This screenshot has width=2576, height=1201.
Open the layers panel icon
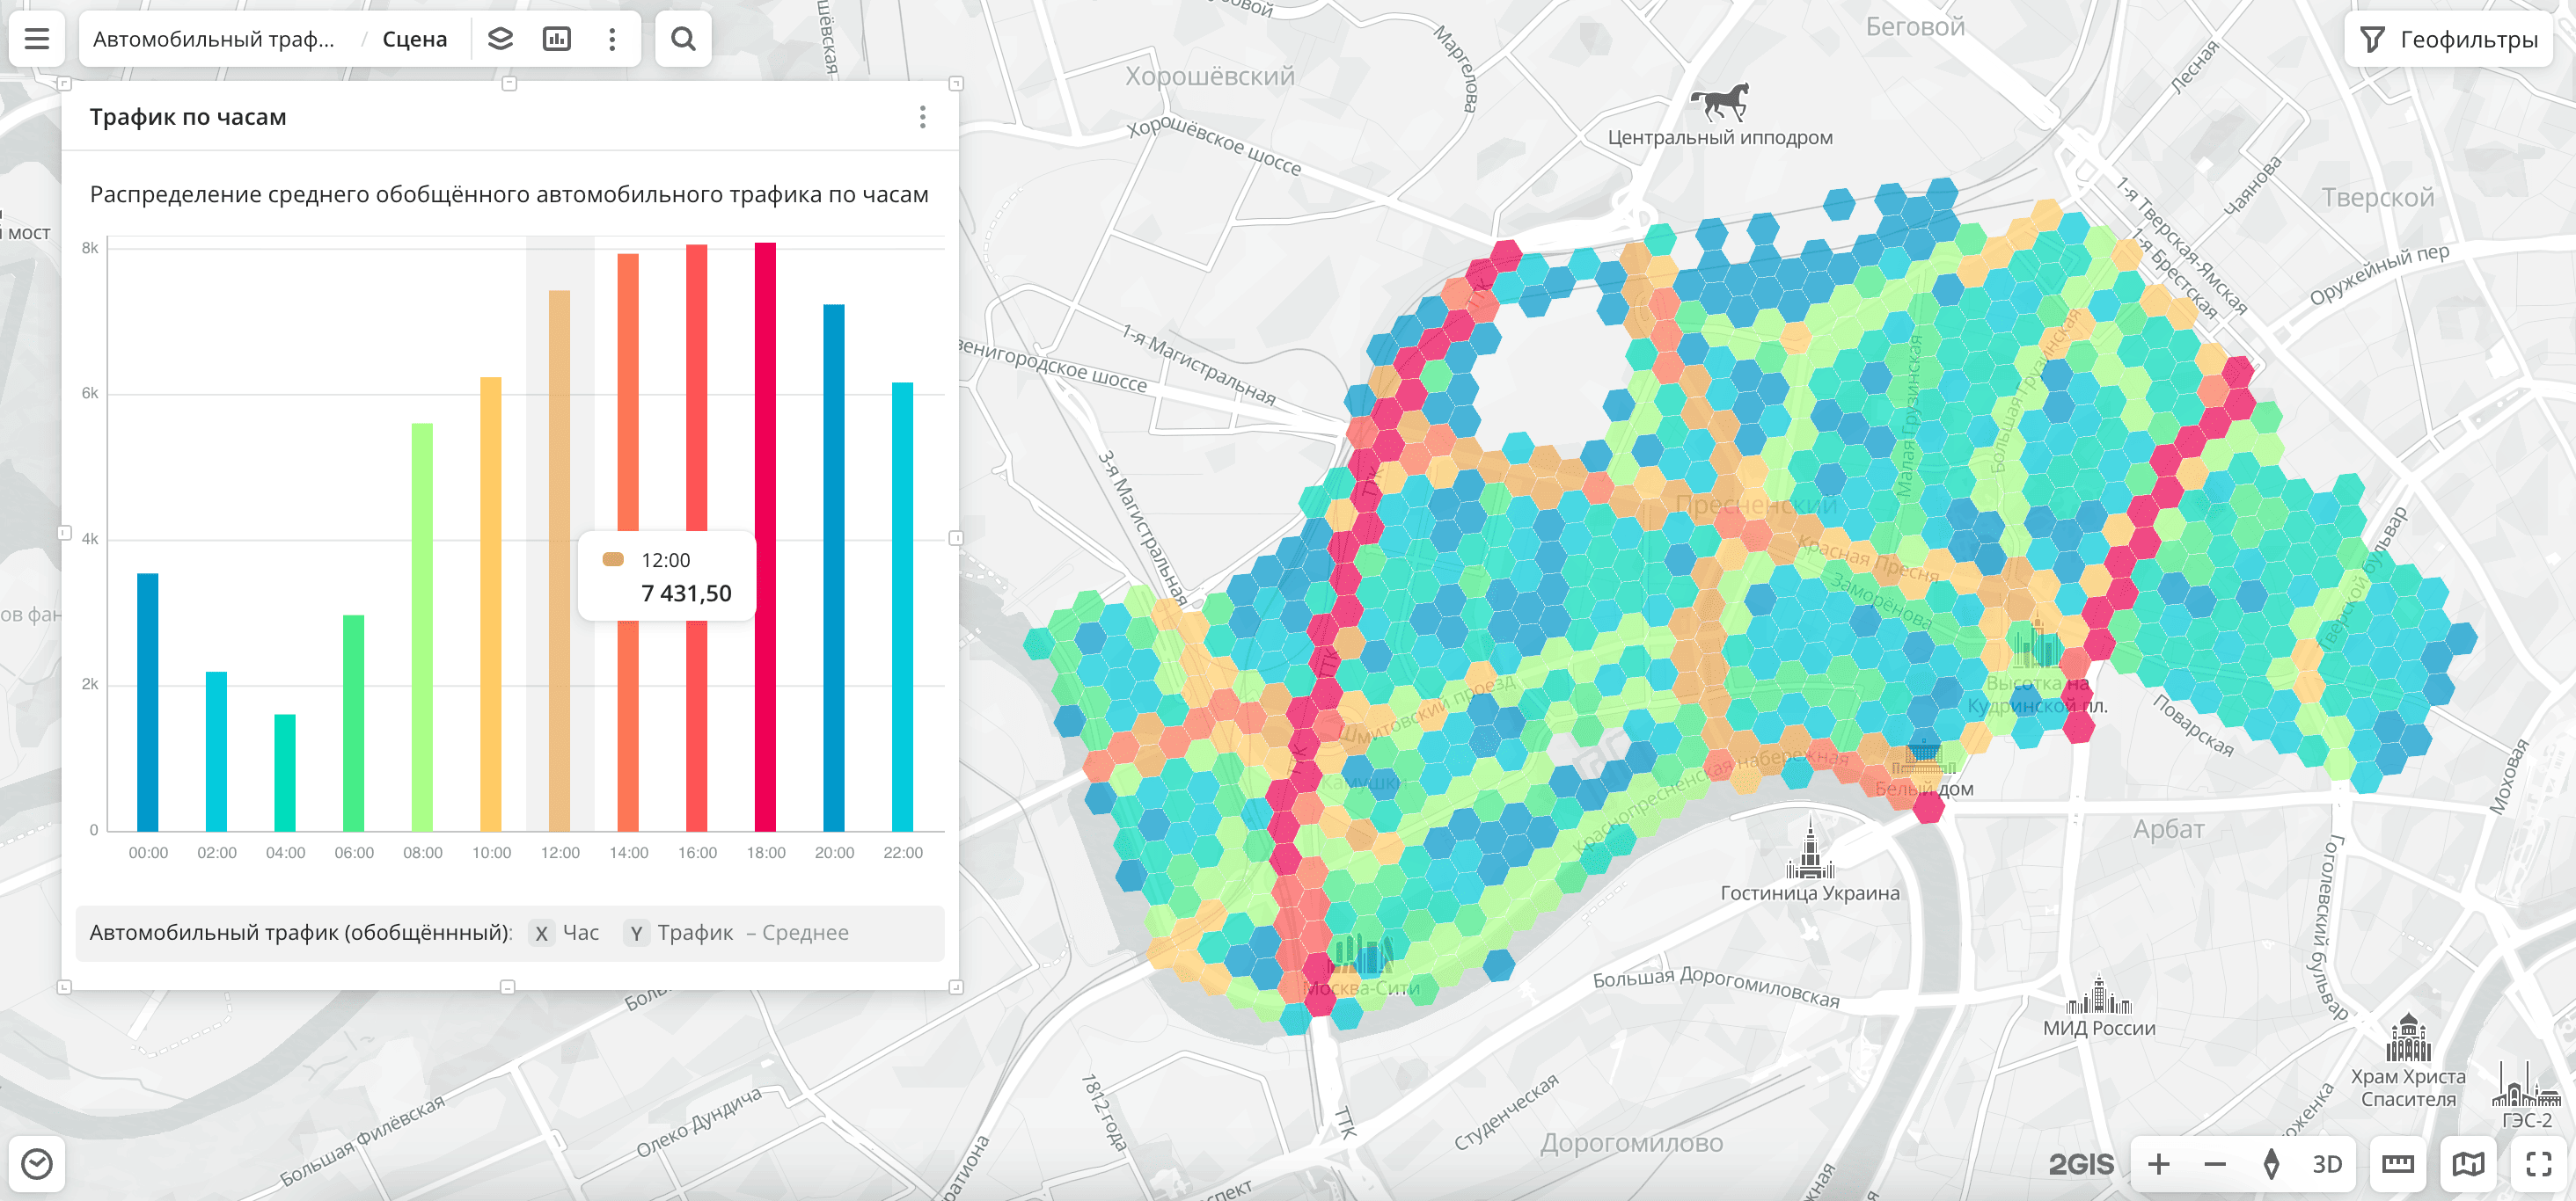coord(500,39)
